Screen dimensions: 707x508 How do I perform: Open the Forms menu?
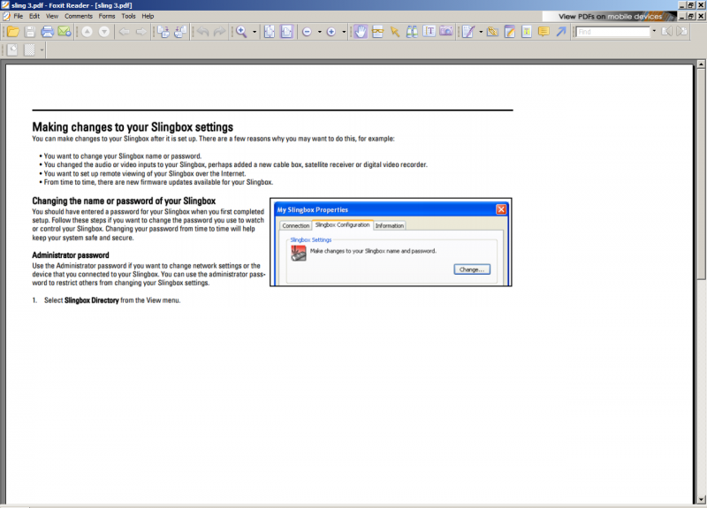107,16
